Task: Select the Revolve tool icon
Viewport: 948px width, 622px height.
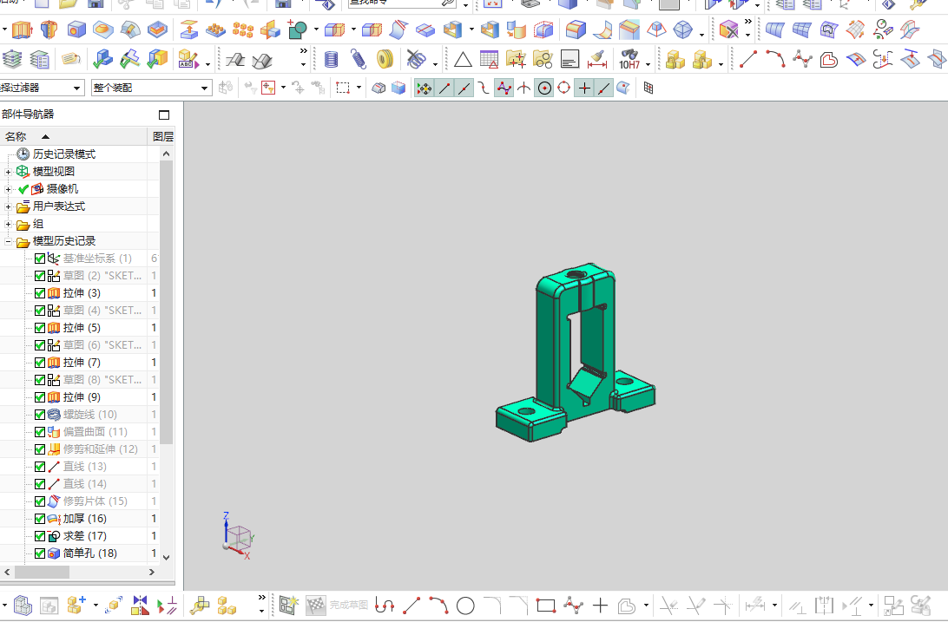Action: tap(49, 29)
